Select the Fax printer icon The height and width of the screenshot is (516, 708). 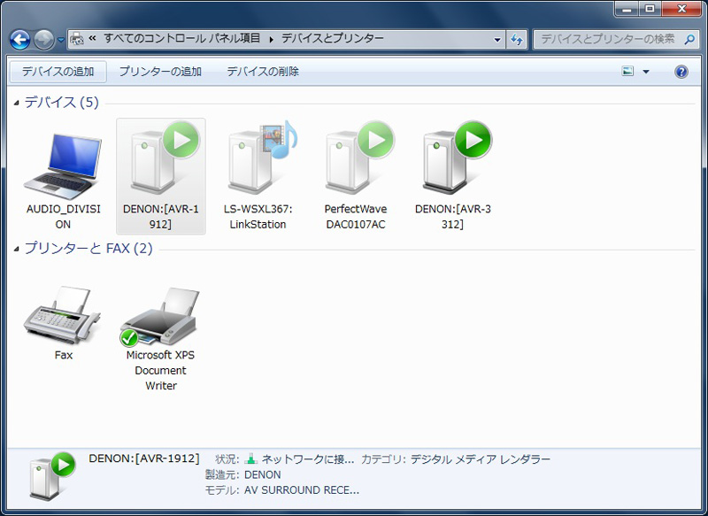point(63,316)
